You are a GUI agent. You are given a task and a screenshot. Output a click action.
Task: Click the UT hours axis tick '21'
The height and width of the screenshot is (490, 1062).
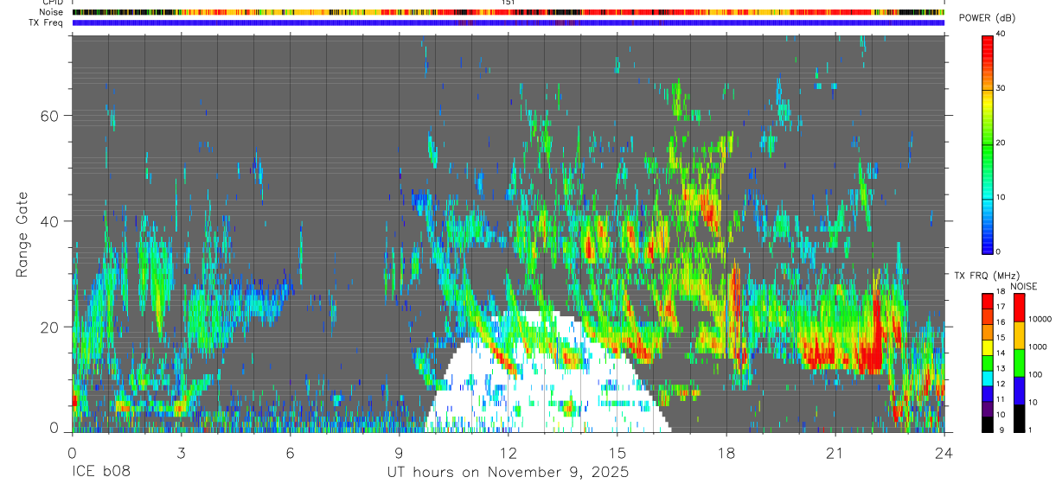pyautogui.click(x=835, y=452)
